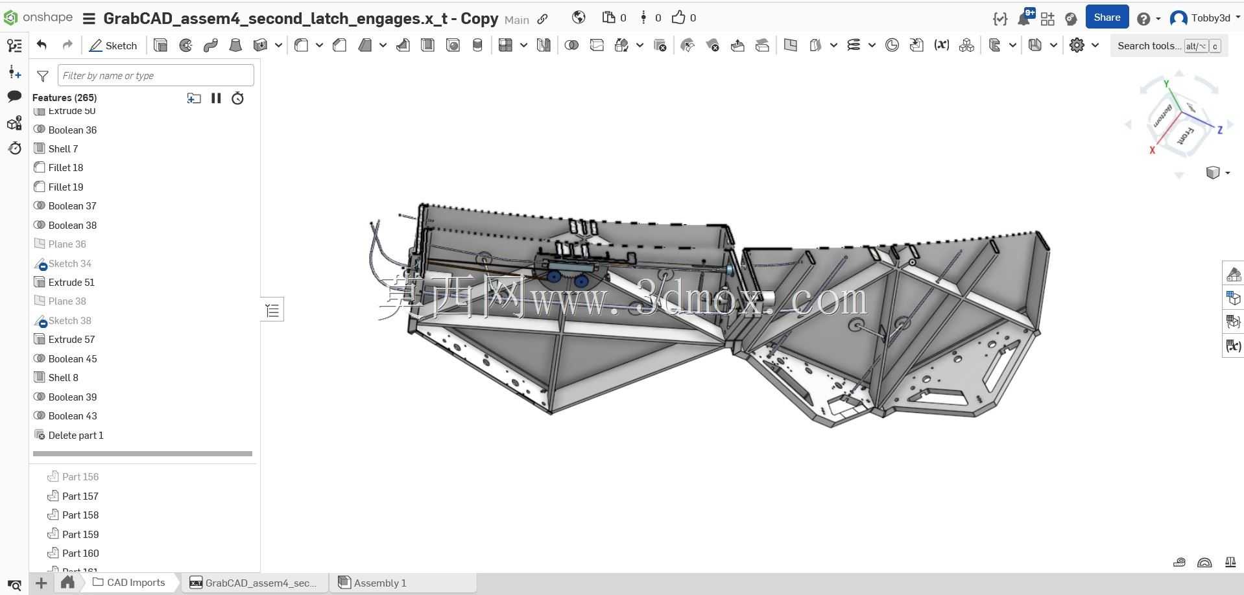Choose the Loft tool
The height and width of the screenshot is (595, 1244).
(235, 45)
